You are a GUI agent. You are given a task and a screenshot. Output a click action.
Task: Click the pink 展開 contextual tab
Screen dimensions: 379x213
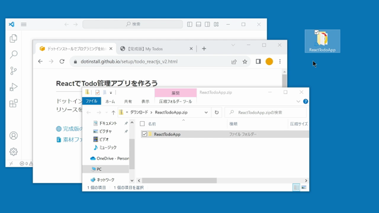(x=175, y=93)
